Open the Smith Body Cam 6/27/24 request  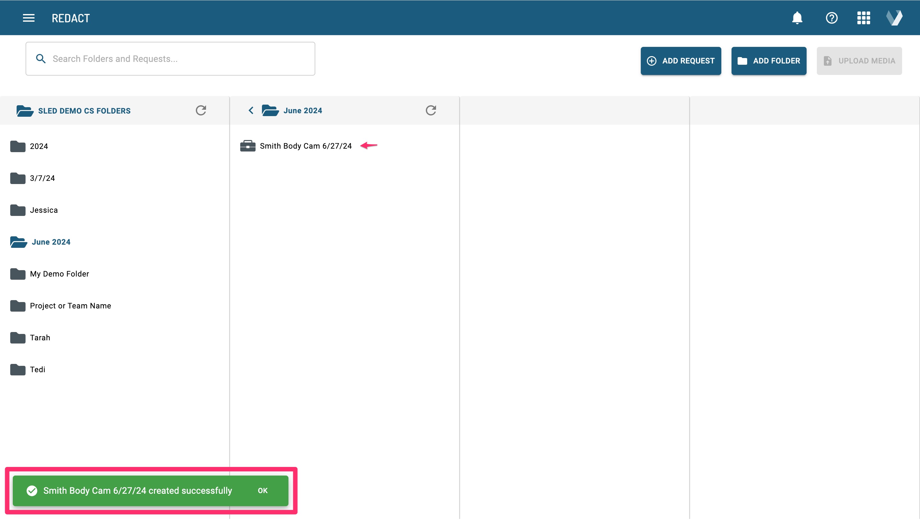tap(306, 146)
